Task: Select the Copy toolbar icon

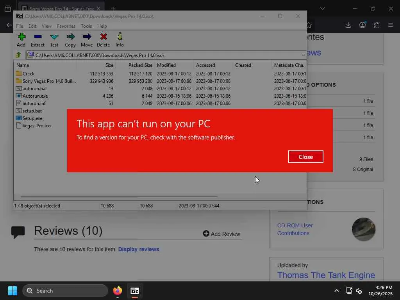Action: tap(70, 40)
